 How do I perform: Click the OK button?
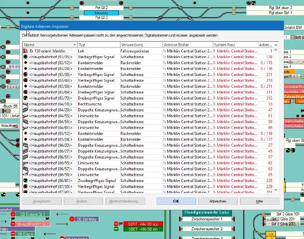176,201
